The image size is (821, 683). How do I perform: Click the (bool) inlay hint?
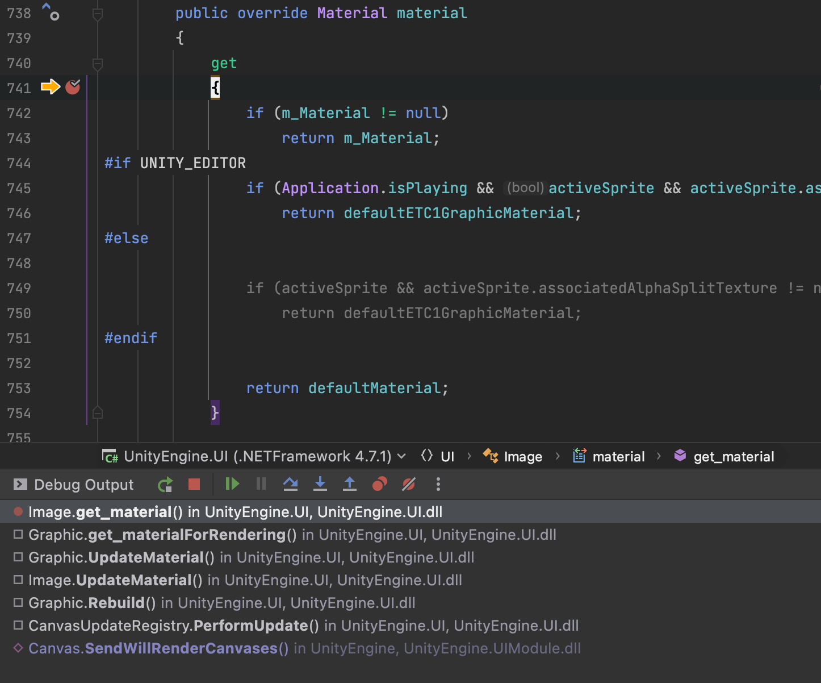525,188
